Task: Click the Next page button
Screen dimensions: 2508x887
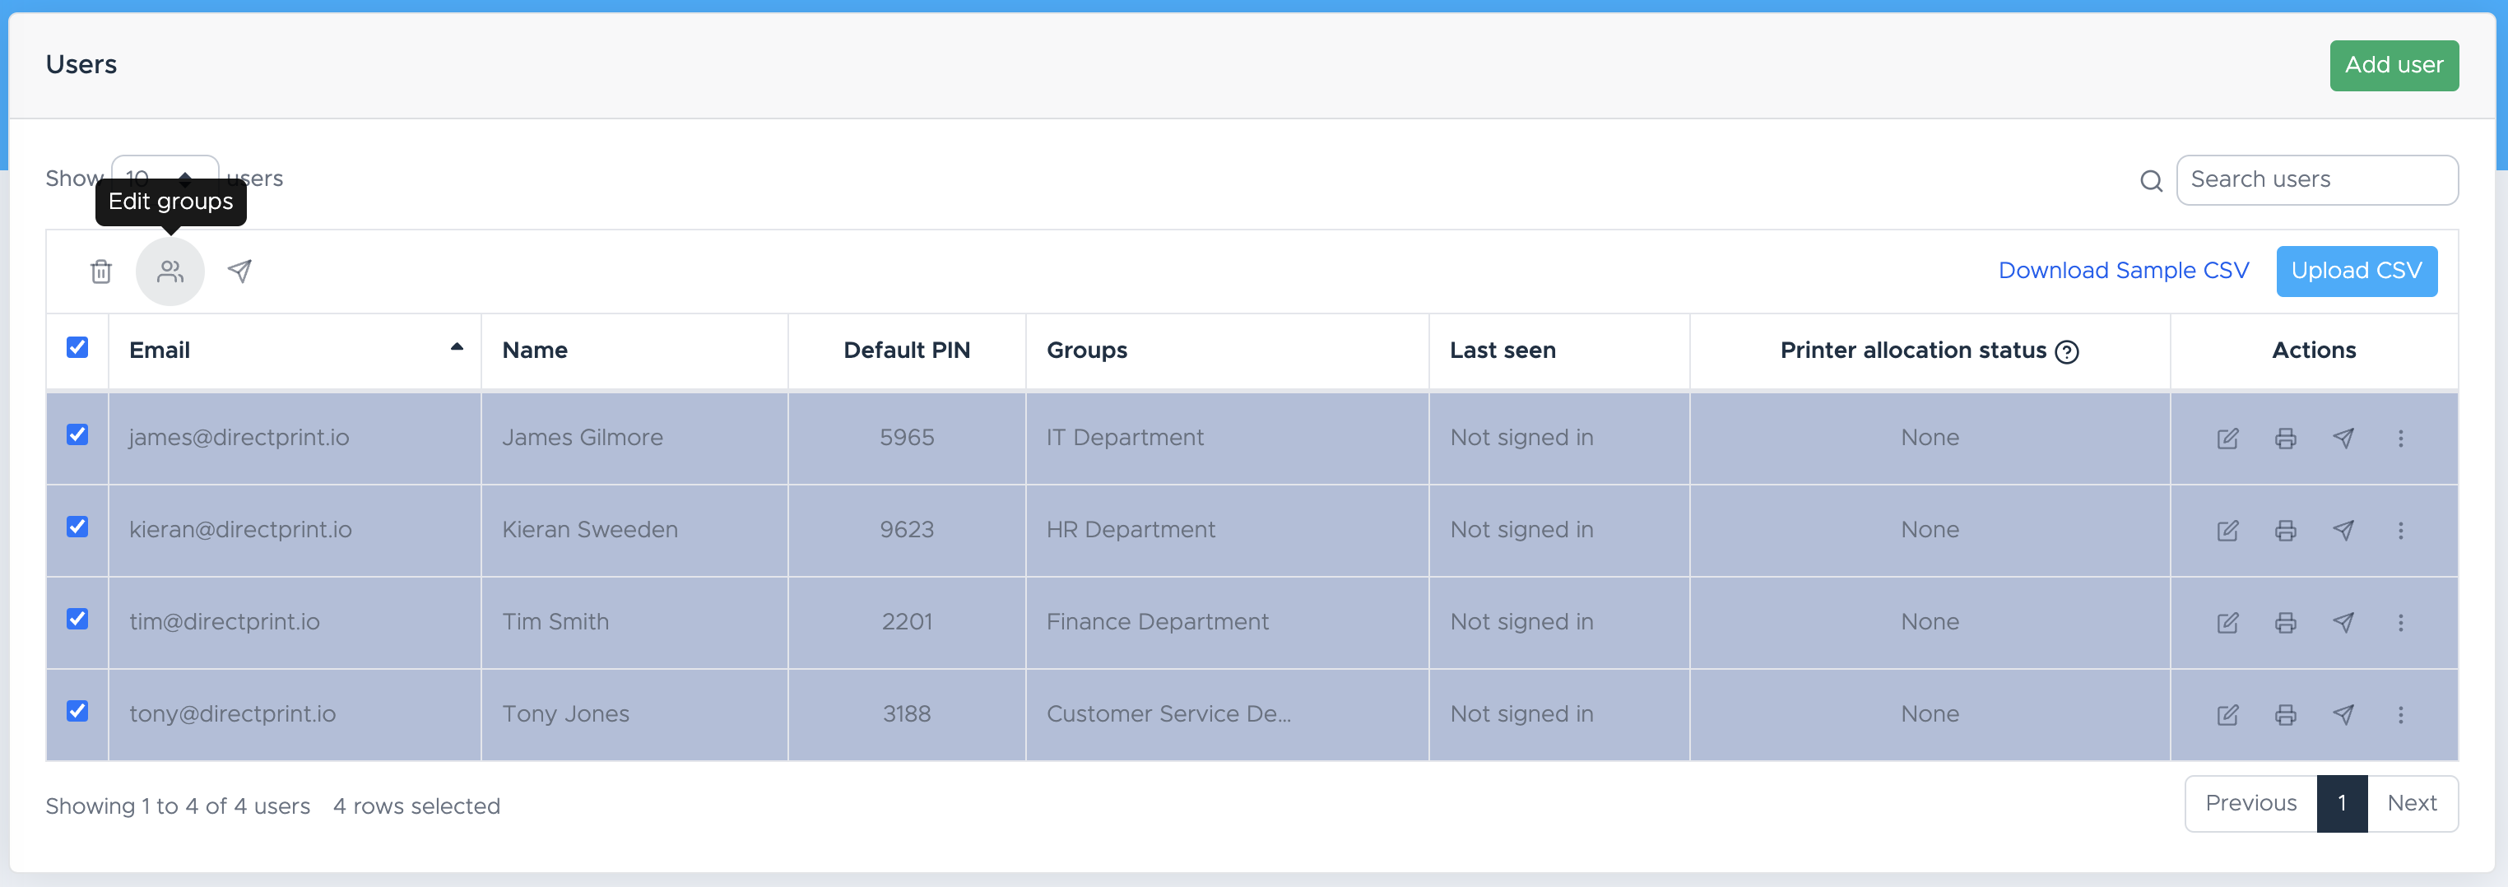Action: pos(2411,803)
